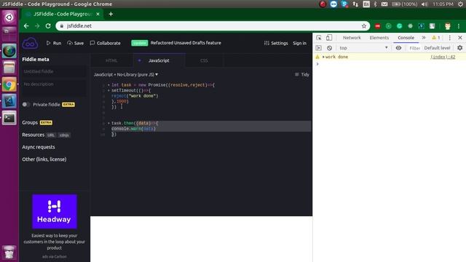This screenshot has width=466, height=262.
Task: Collapse code fold arrow at let task line
Action: point(108,85)
